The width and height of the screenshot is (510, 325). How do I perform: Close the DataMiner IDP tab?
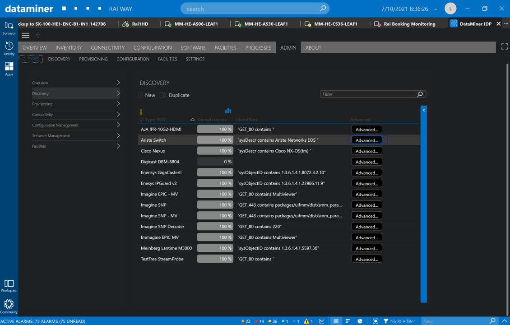498,24
